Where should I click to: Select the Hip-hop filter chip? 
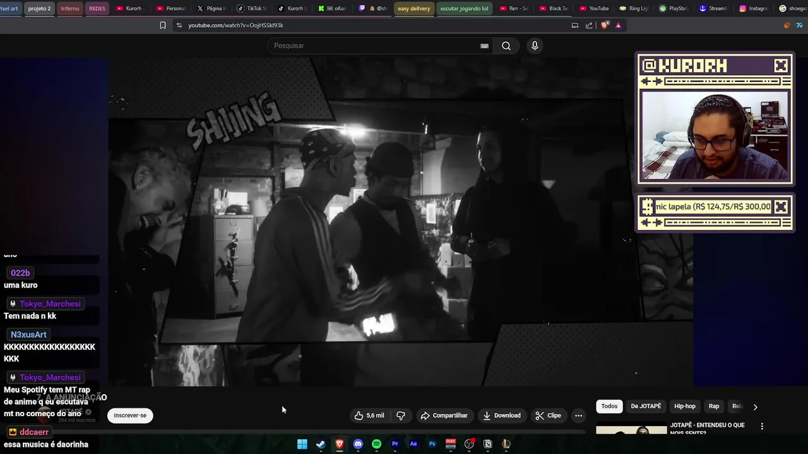pyautogui.click(x=685, y=406)
